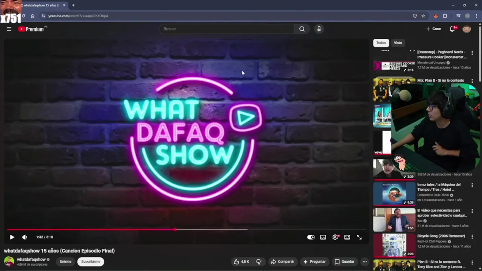The width and height of the screenshot is (482, 271).
Task: Open options for Plan B ft. Tony Dize video
Action: point(472,263)
